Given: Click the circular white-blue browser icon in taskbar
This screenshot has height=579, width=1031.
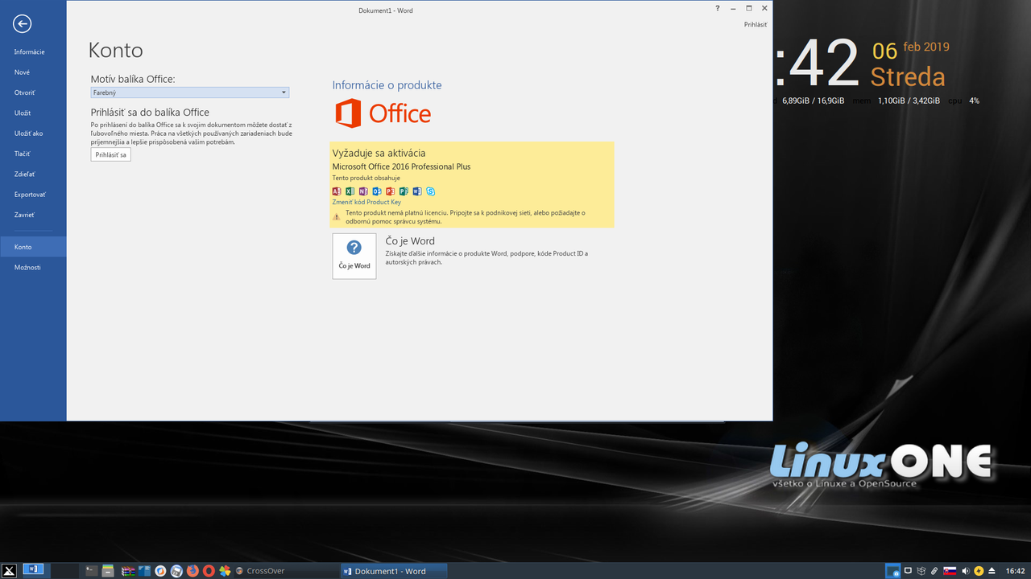Looking at the screenshot, I should tap(160, 571).
